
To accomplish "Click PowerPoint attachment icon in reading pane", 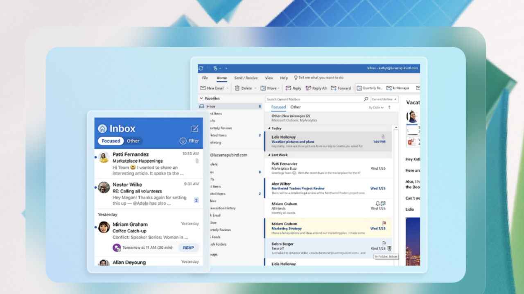I will (411, 142).
